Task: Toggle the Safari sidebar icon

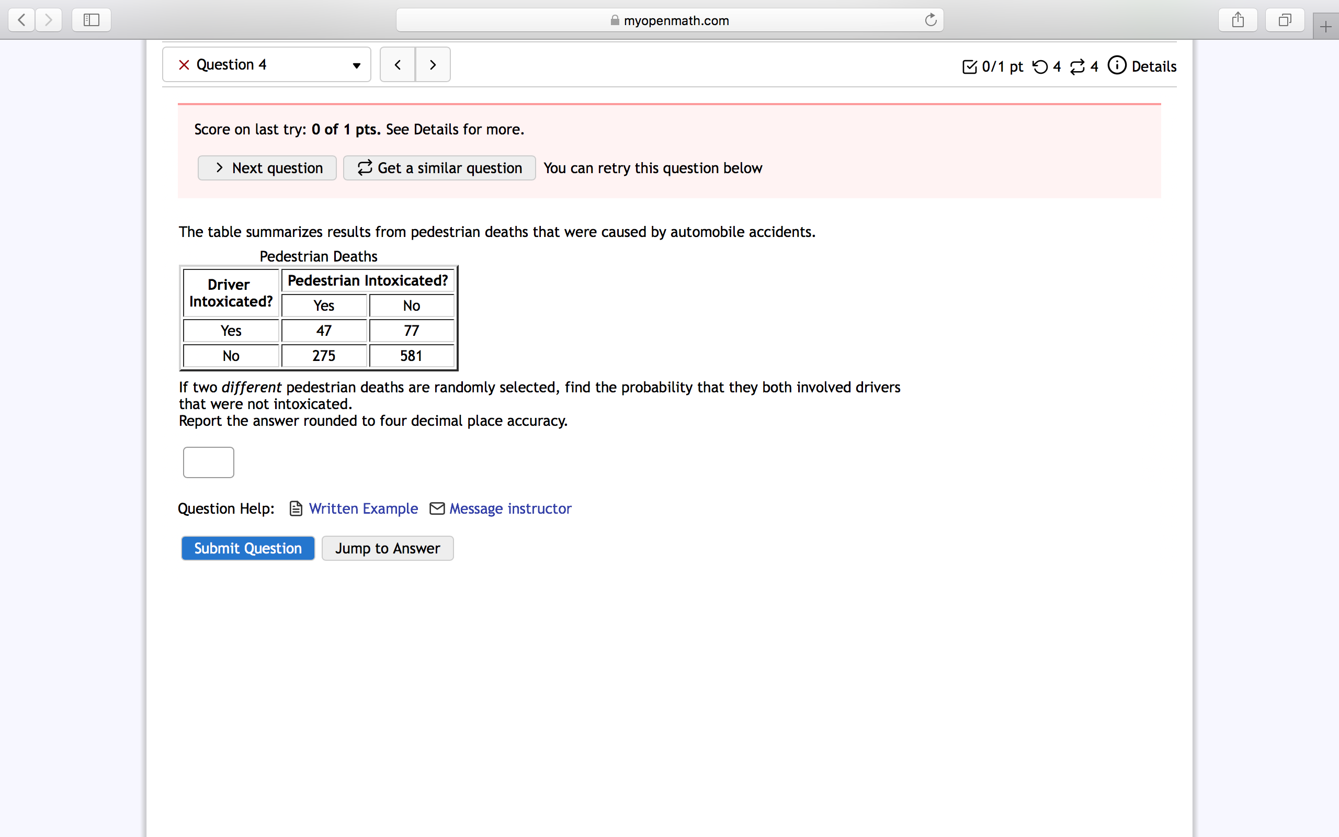Action: pyautogui.click(x=92, y=20)
